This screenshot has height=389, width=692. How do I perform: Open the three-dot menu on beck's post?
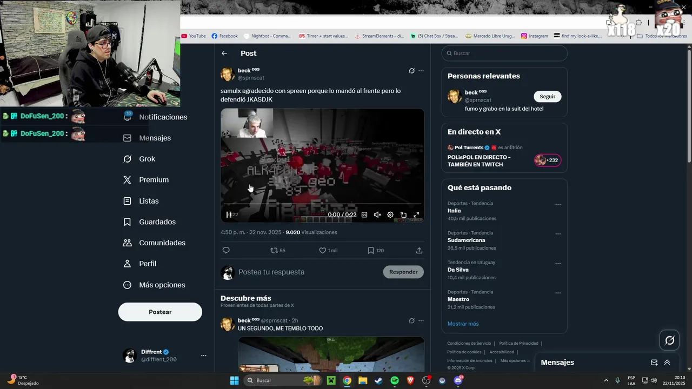pos(421,71)
